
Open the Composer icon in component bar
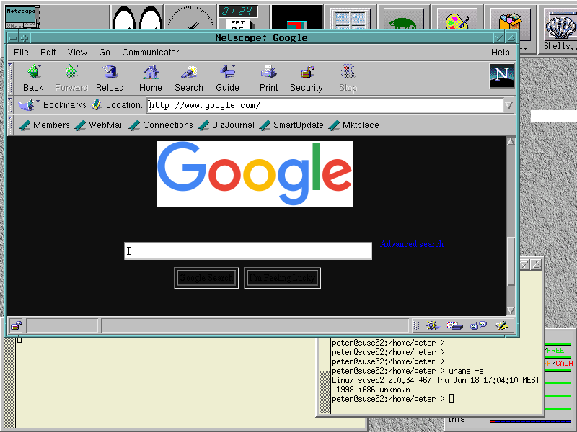501,325
